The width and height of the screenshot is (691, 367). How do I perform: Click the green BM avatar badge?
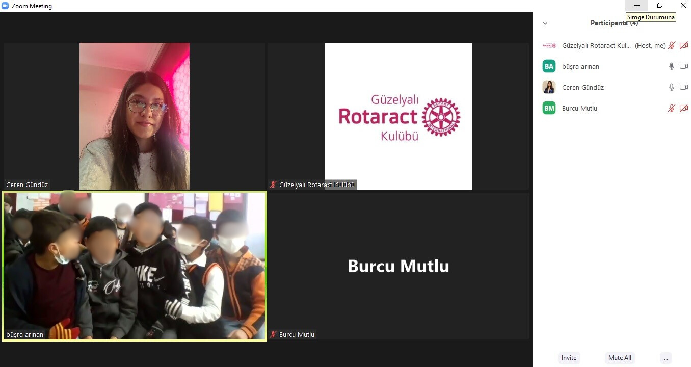click(549, 108)
